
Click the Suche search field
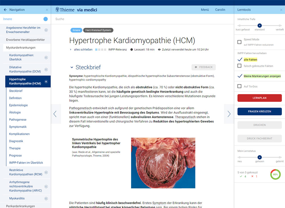tap(142, 19)
